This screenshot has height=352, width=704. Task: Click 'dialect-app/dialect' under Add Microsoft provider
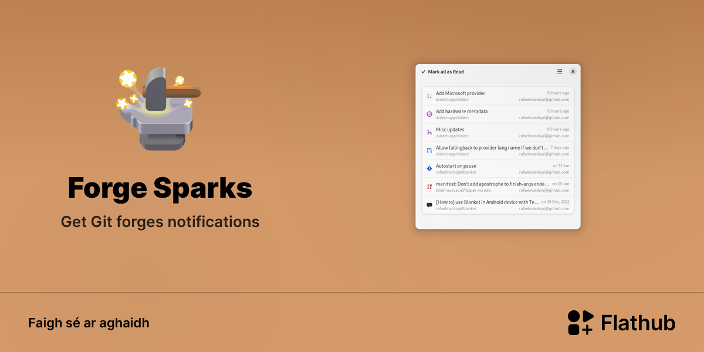(452, 100)
